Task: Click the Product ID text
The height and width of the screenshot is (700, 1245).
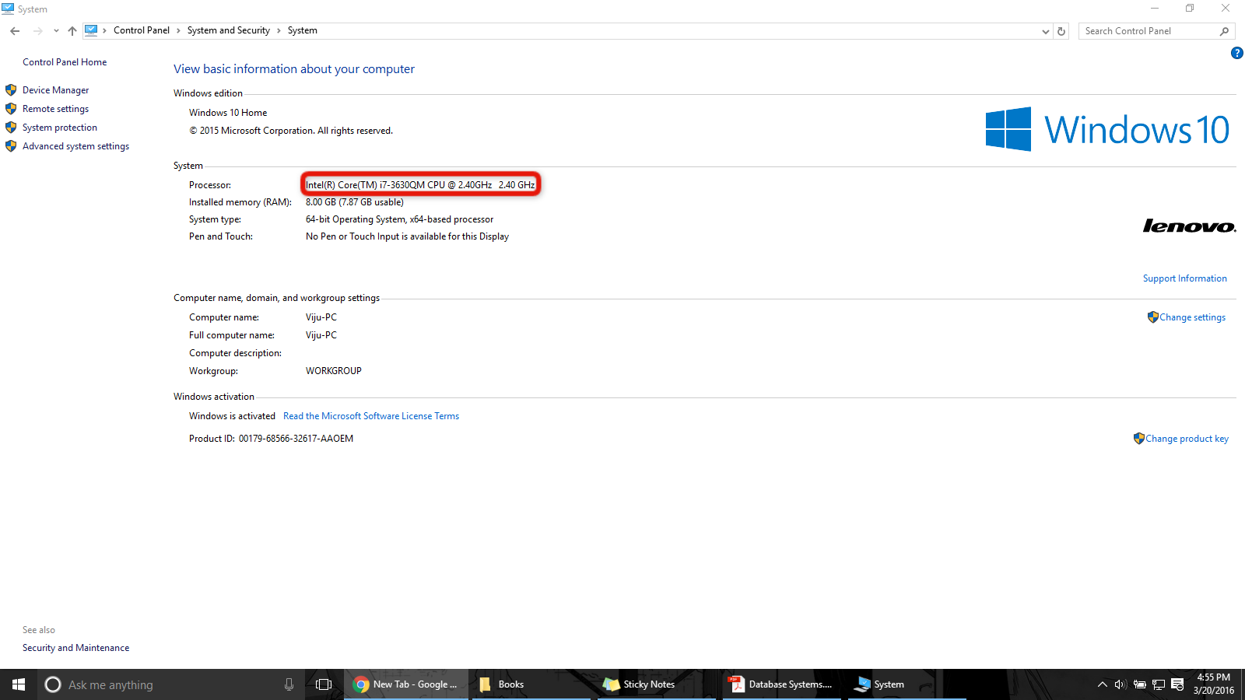Action: pyautogui.click(x=271, y=439)
